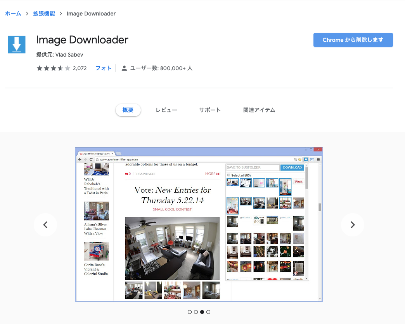
Task: Click the Chrome から削除します button
Action: [353, 40]
